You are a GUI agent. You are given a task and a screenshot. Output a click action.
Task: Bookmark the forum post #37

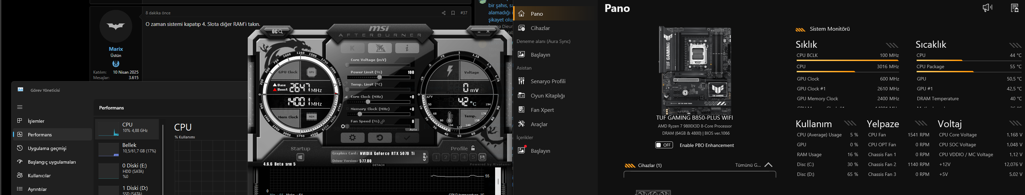click(453, 13)
